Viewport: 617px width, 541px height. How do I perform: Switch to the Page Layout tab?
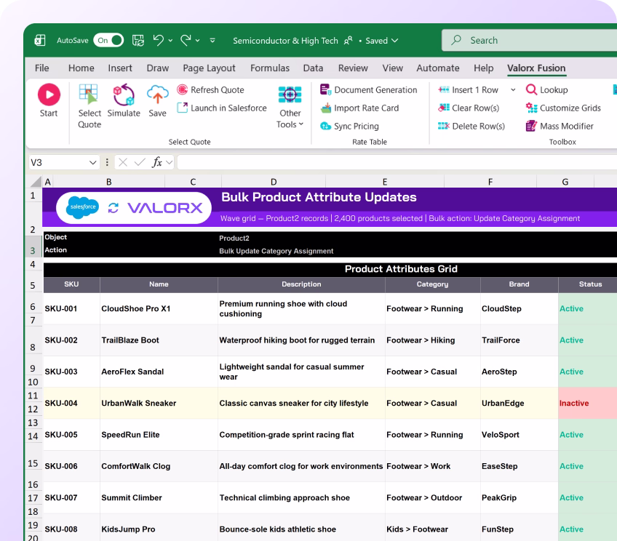tap(209, 68)
